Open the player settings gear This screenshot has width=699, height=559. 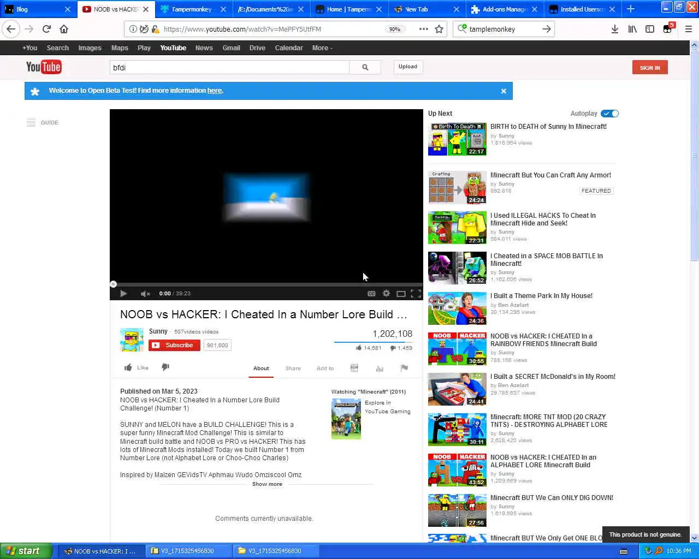tap(386, 294)
